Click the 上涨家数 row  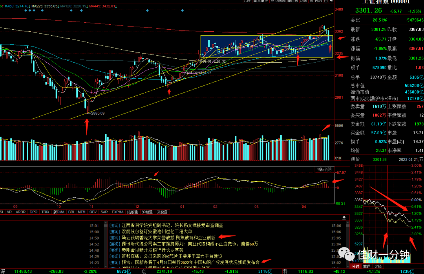[406, 106]
